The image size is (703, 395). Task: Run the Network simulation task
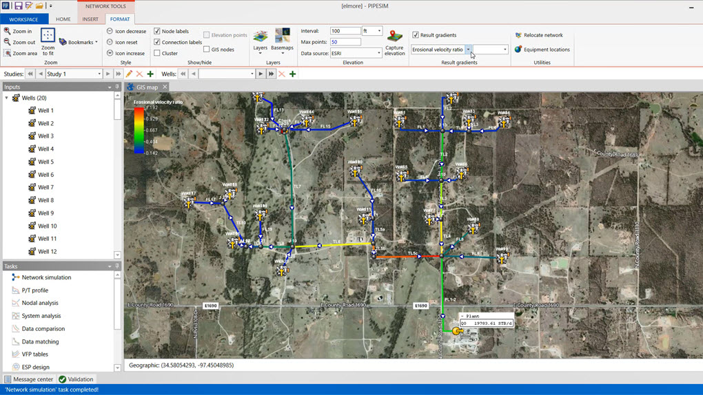click(41, 277)
